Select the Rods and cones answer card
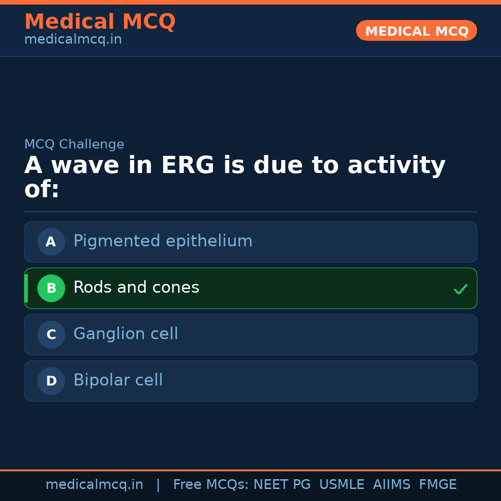The height and width of the screenshot is (501, 501). [x=250, y=288]
